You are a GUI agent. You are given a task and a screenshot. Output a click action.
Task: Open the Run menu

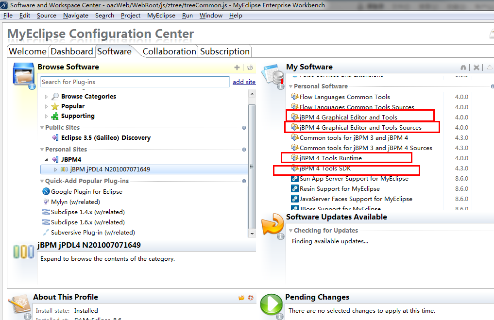pos(187,16)
